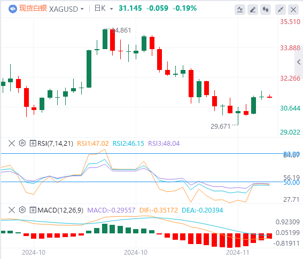Click the MACD(12,26,9) indicator label
Screen dimensions: 303x259
60,210
